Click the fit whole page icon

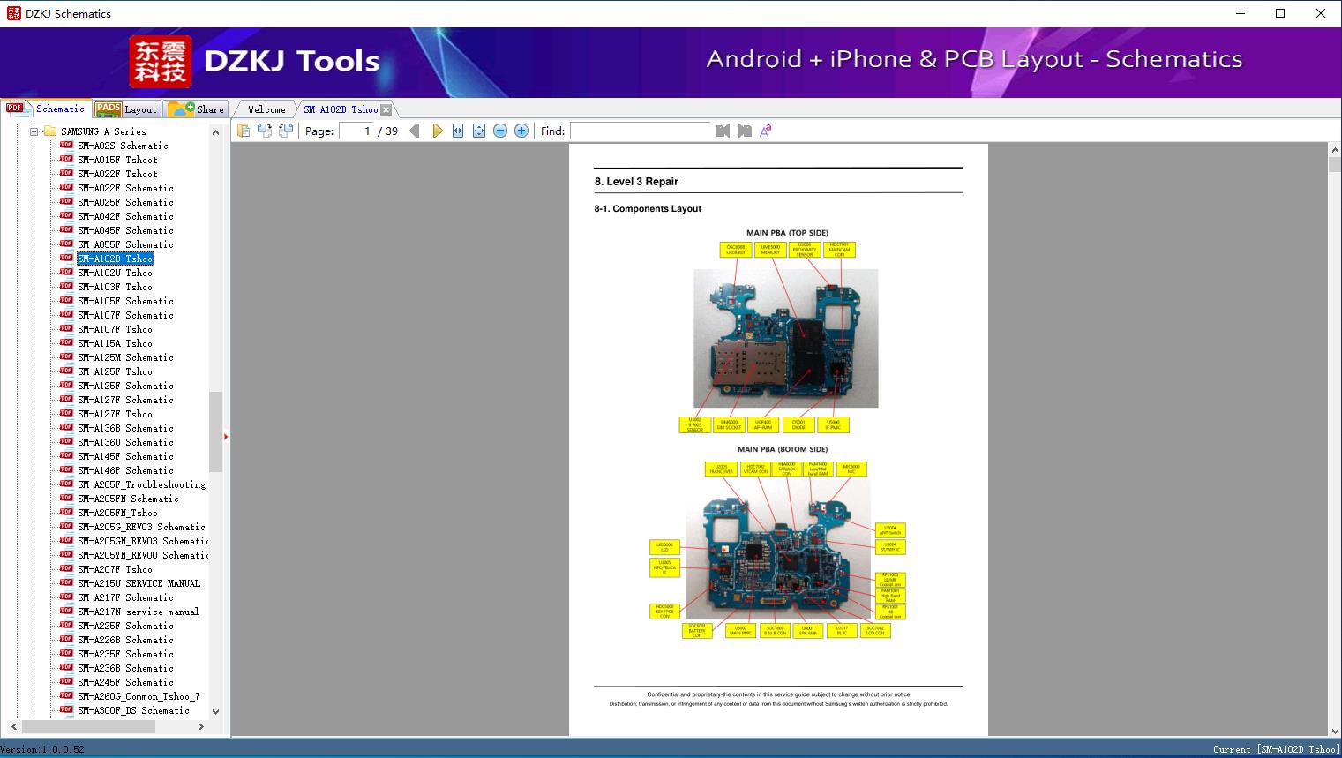[x=479, y=131]
